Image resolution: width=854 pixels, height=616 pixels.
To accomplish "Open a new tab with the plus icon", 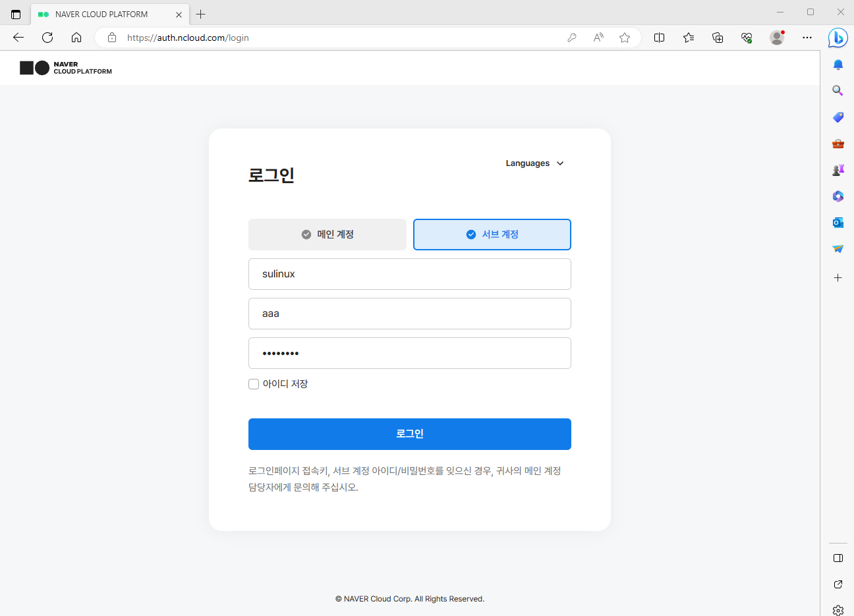I will (201, 14).
